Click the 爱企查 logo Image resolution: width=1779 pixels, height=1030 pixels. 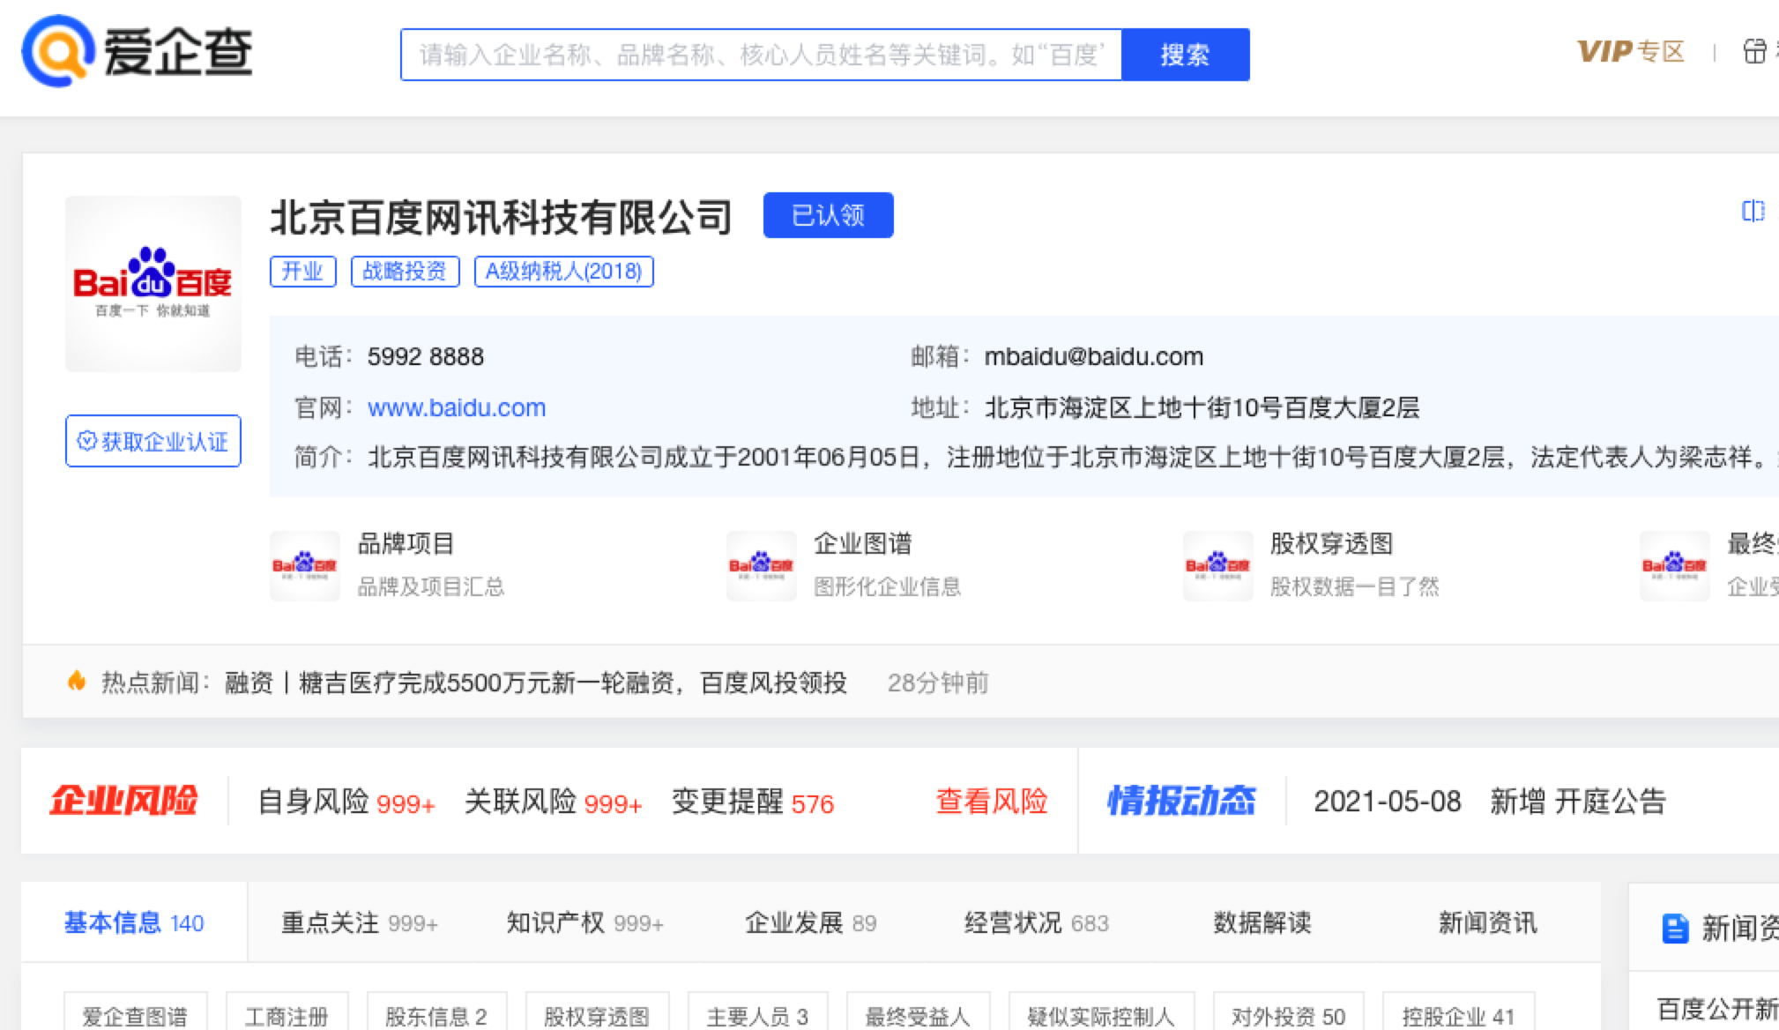click(137, 51)
